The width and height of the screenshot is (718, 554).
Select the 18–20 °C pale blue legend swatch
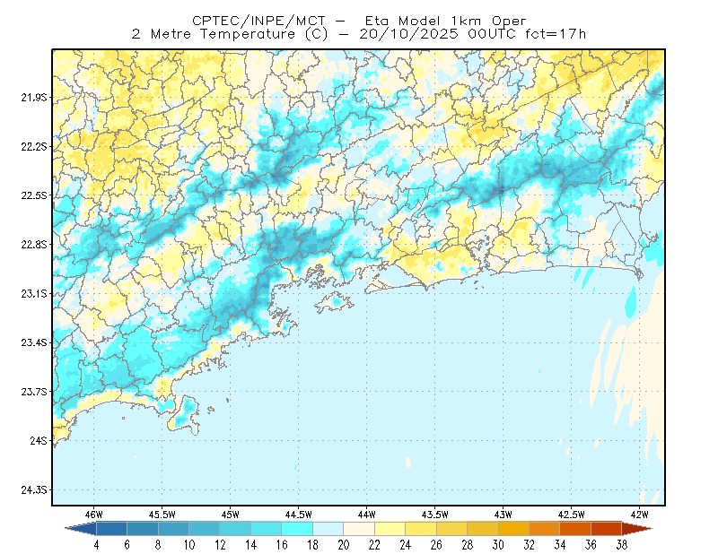coord(328,529)
